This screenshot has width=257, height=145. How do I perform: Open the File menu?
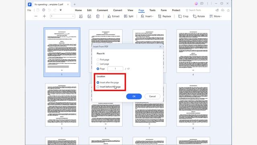(x=29, y=10)
